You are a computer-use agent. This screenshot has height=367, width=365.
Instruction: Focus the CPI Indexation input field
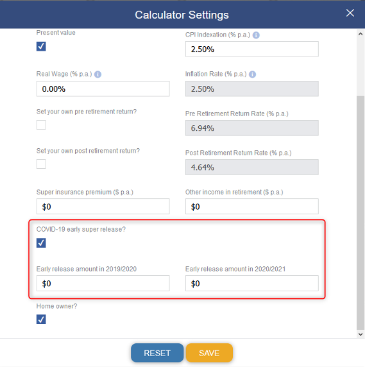pos(252,49)
